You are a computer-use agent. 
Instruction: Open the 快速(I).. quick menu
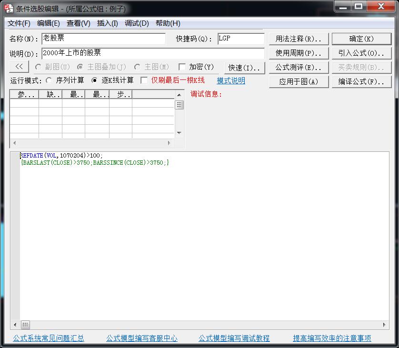tap(244, 68)
